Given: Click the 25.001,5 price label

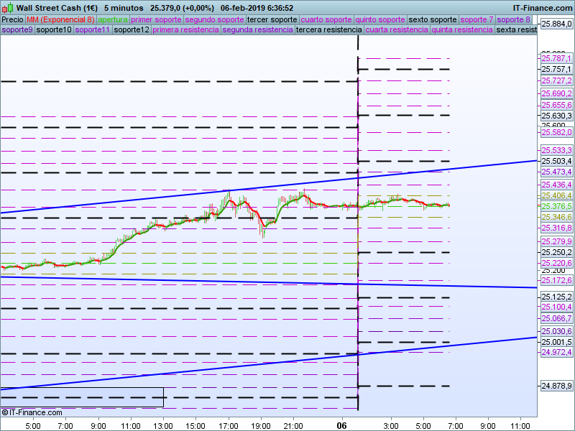Looking at the screenshot, I should (x=556, y=343).
